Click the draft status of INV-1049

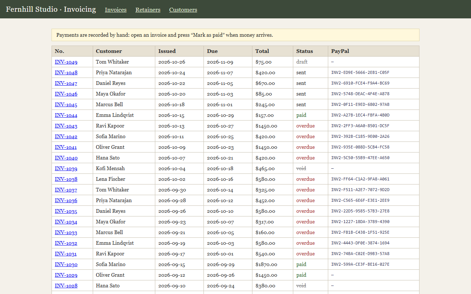tap(302, 62)
